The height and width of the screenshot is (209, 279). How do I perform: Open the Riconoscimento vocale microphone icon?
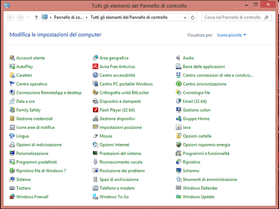(95, 162)
